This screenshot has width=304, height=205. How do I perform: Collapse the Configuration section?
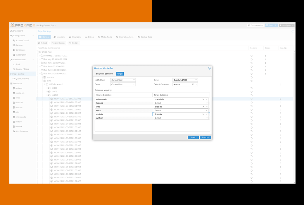[33, 36]
